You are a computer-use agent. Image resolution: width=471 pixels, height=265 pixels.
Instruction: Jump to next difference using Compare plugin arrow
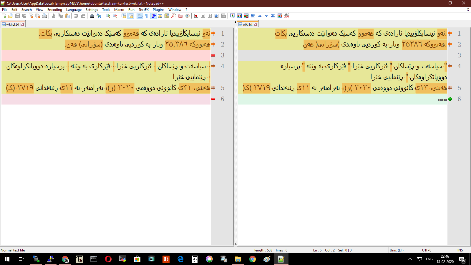tap(266, 16)
